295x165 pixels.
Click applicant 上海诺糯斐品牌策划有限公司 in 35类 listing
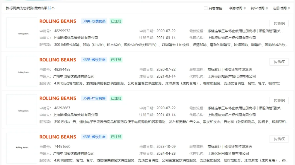[75, 115]
